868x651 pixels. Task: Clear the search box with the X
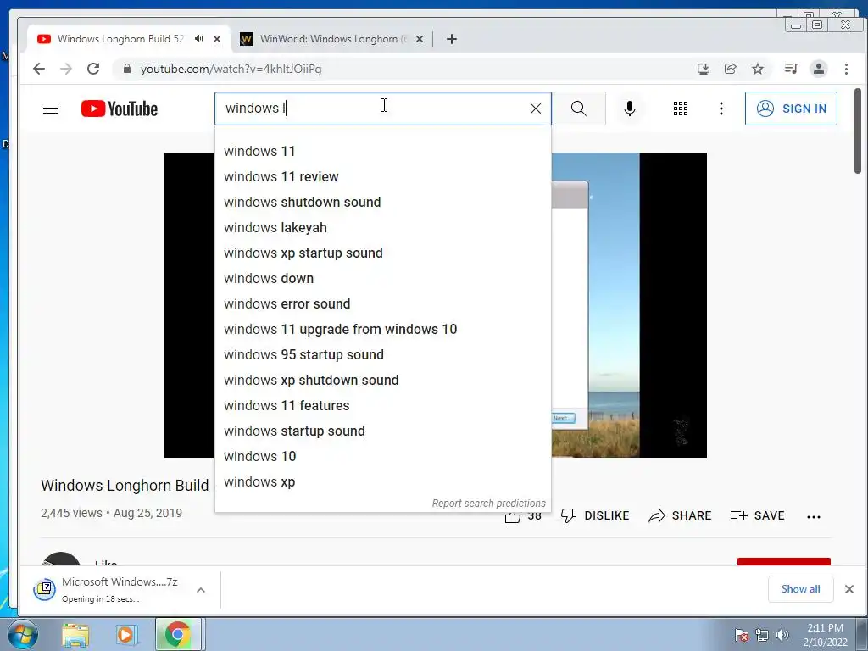point(536,108)
